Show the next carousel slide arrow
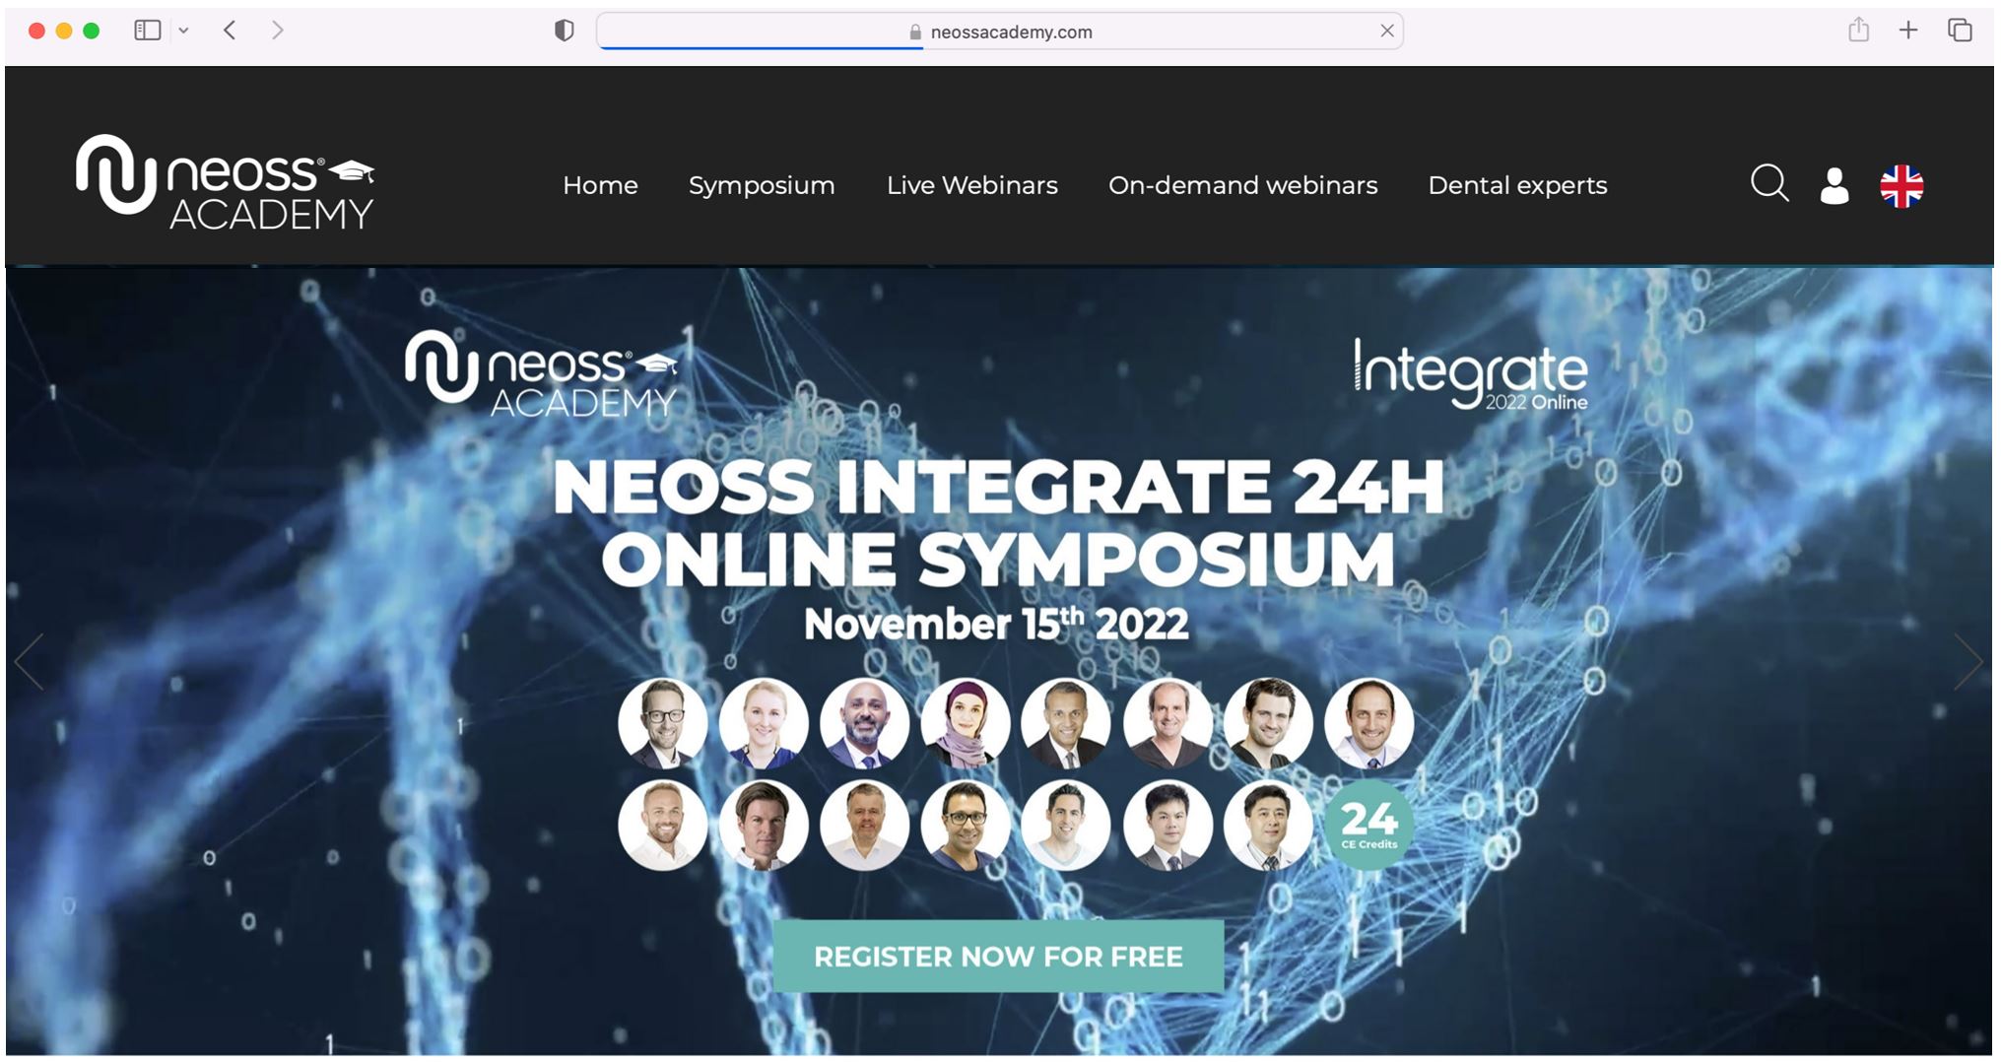The image size is (2001, 1063). pos(1968,661)
